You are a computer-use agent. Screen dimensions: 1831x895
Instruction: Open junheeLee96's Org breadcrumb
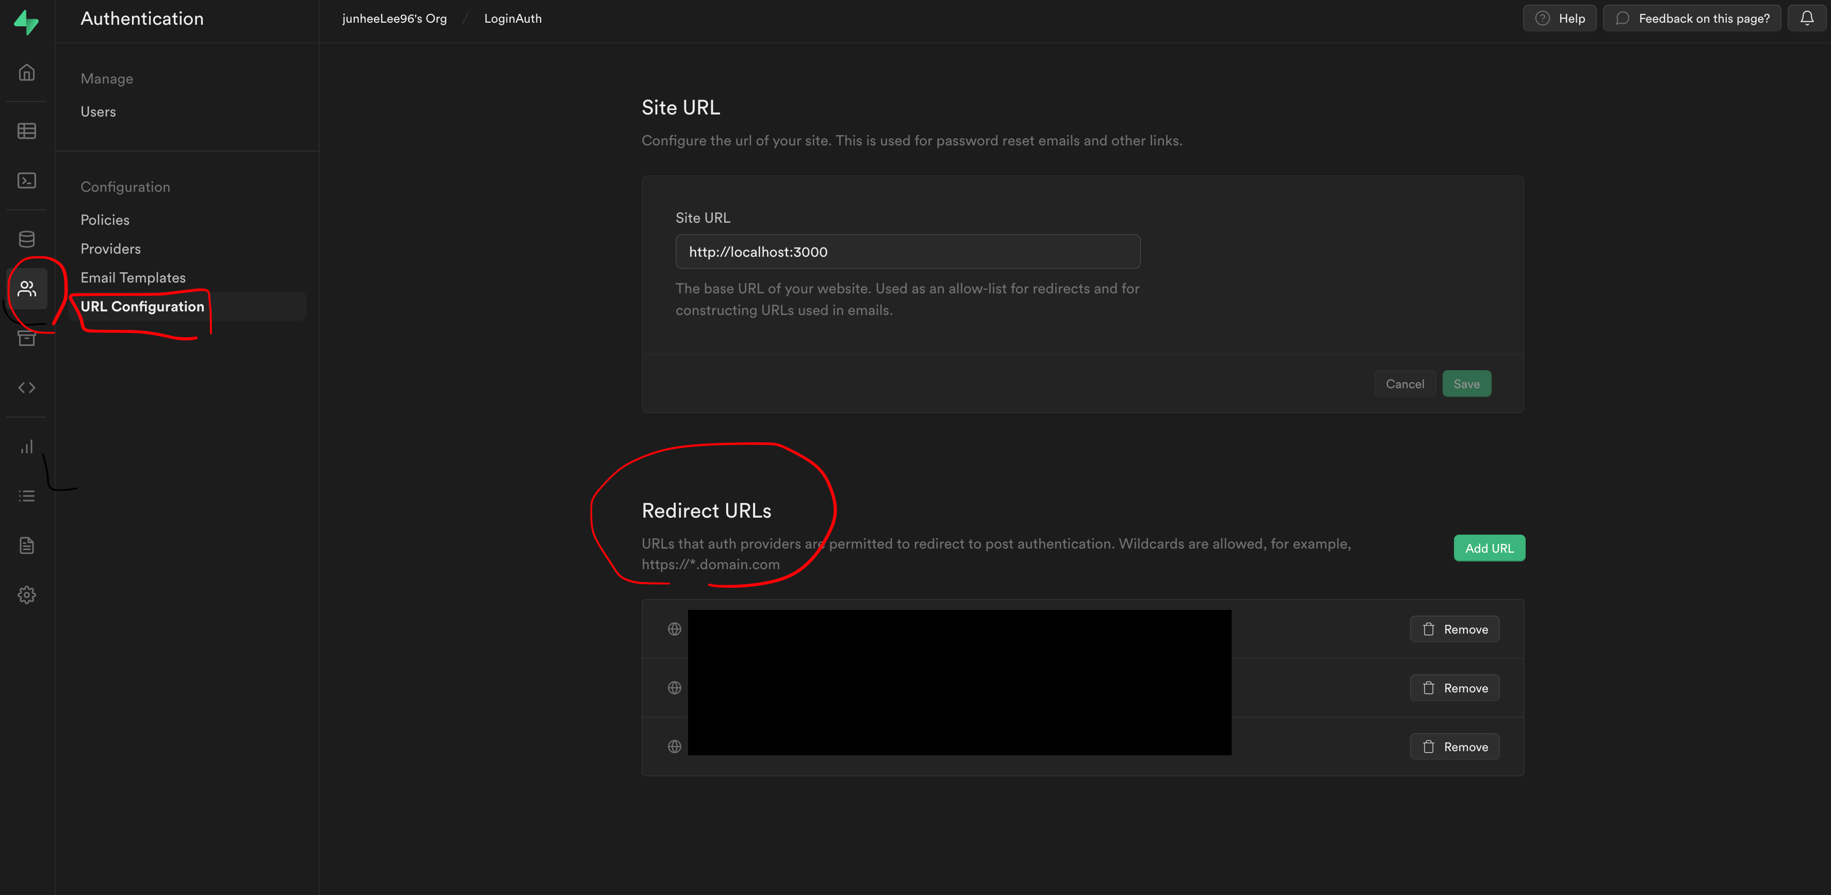[395, 19]
